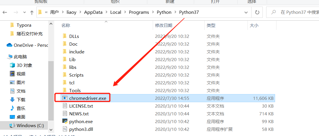Click the refresh button beside address bar
319x136 pixels.
click(257, 12)
